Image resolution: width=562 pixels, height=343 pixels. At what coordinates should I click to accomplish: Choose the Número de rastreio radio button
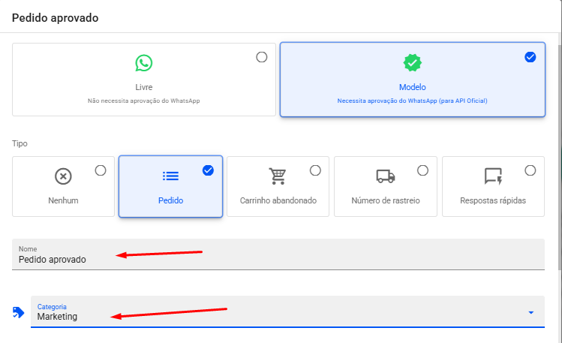pos(422,170)
